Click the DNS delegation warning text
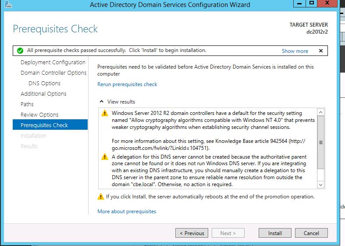 click(x=209, y=170)
